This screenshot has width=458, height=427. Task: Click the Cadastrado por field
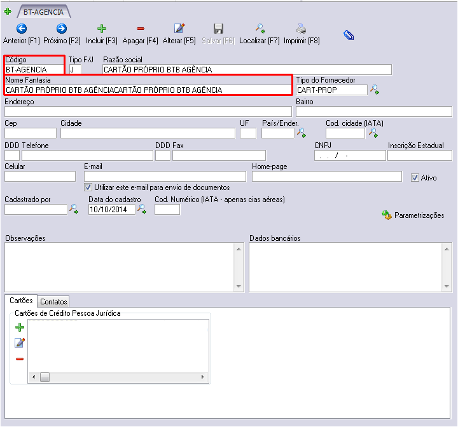pyautogui.click(x=36, y=209)
